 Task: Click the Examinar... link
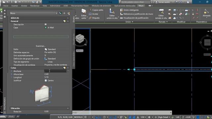click(x=40, y=46)
